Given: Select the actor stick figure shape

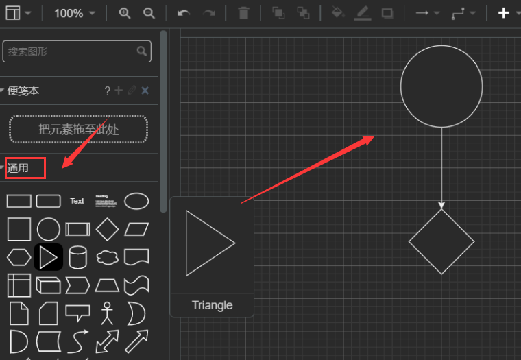Looking at the screenshot, I should (x=107, y=313).
